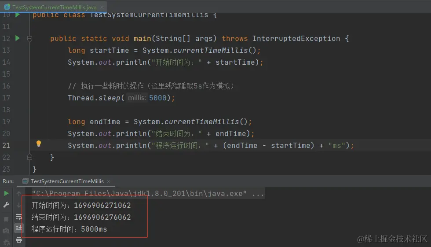This screenshot has height=247, width=431.
Task: Close the TestSystemCurrentTimeMillis run tab
Action: click(x=109, y=181)
